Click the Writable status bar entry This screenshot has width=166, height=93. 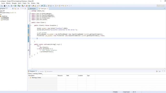115,92
